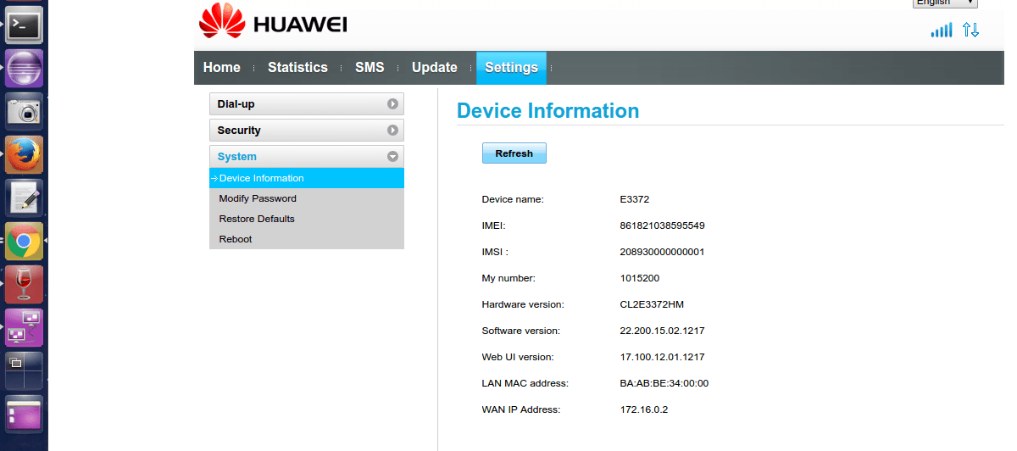The image size is (1017, 451).
Task: Click the 'IMSI :' label
Action: (x=495, y=252)
